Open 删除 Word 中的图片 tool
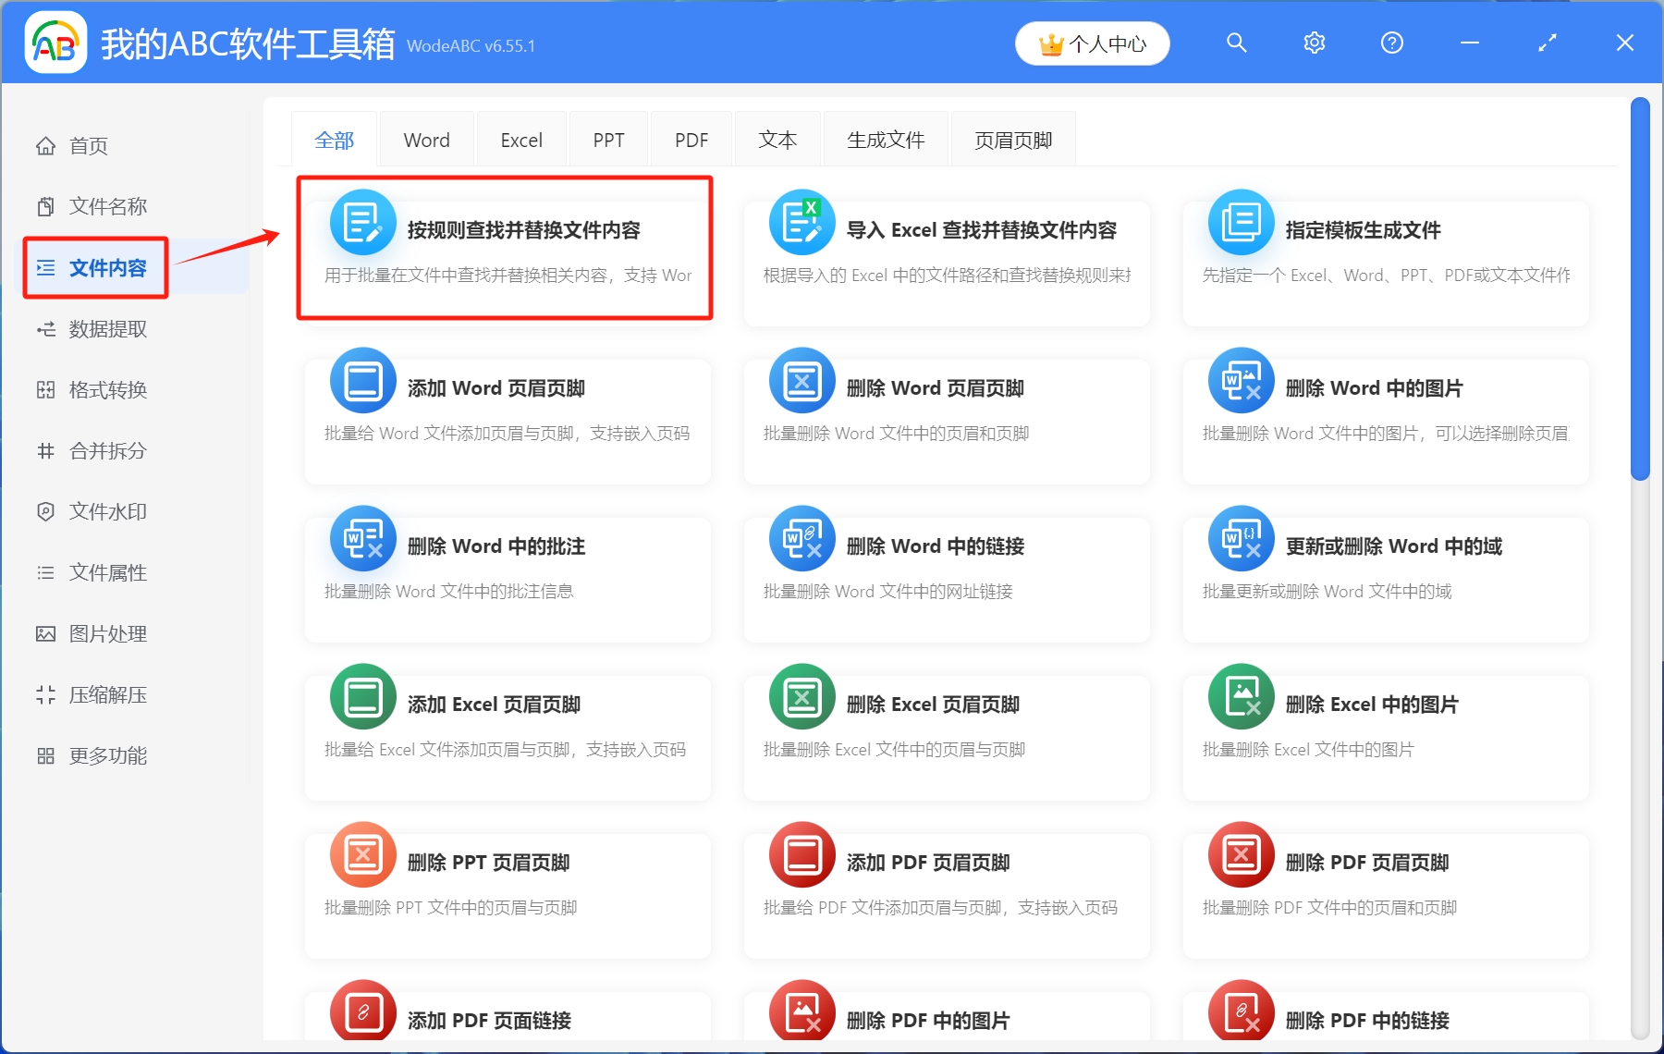Screen dimensions: 1664x1054 1383,421
